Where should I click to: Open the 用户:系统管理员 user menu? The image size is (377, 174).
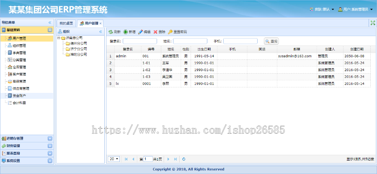(355, 9)
